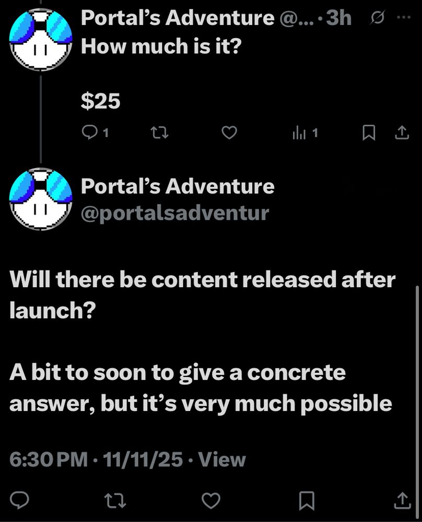Open the three-dot more menu on first tweet
Image resolution: width=422 pixels, height=522 pixels.
point(404,17)
